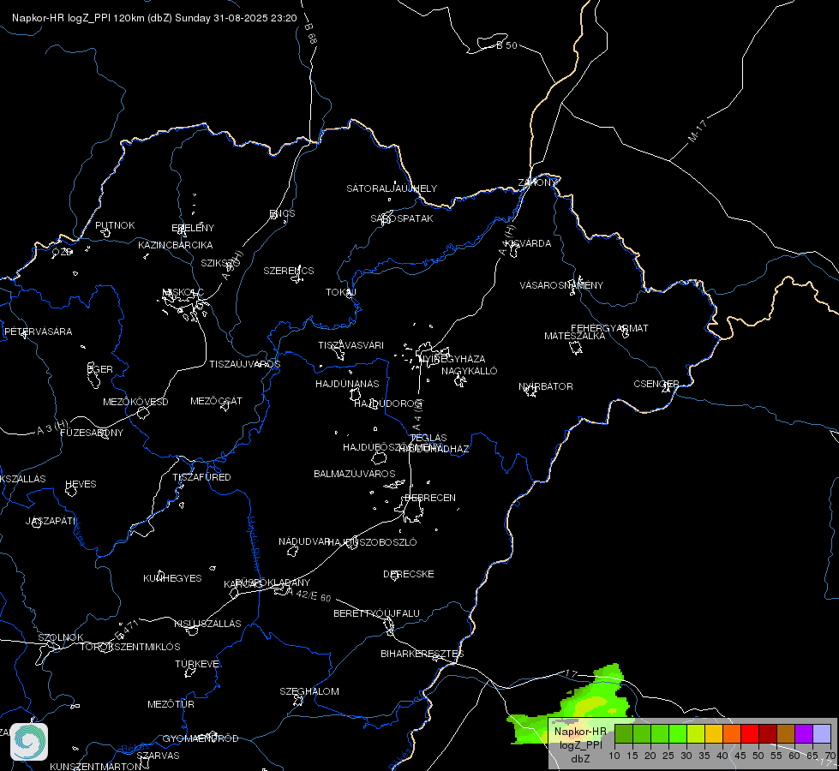839x771 pixels.
Task: Click the TÚRKEVE label
Action: tap(198, 663)
